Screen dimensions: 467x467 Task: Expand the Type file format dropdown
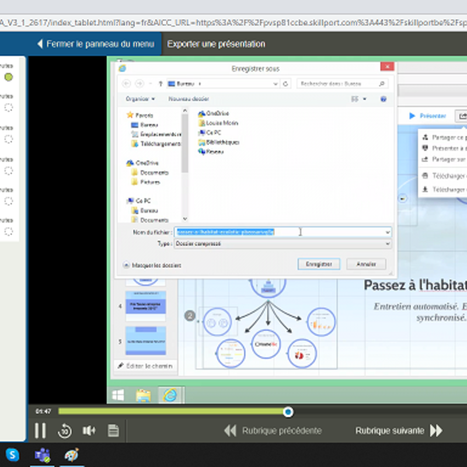(388, 244)
